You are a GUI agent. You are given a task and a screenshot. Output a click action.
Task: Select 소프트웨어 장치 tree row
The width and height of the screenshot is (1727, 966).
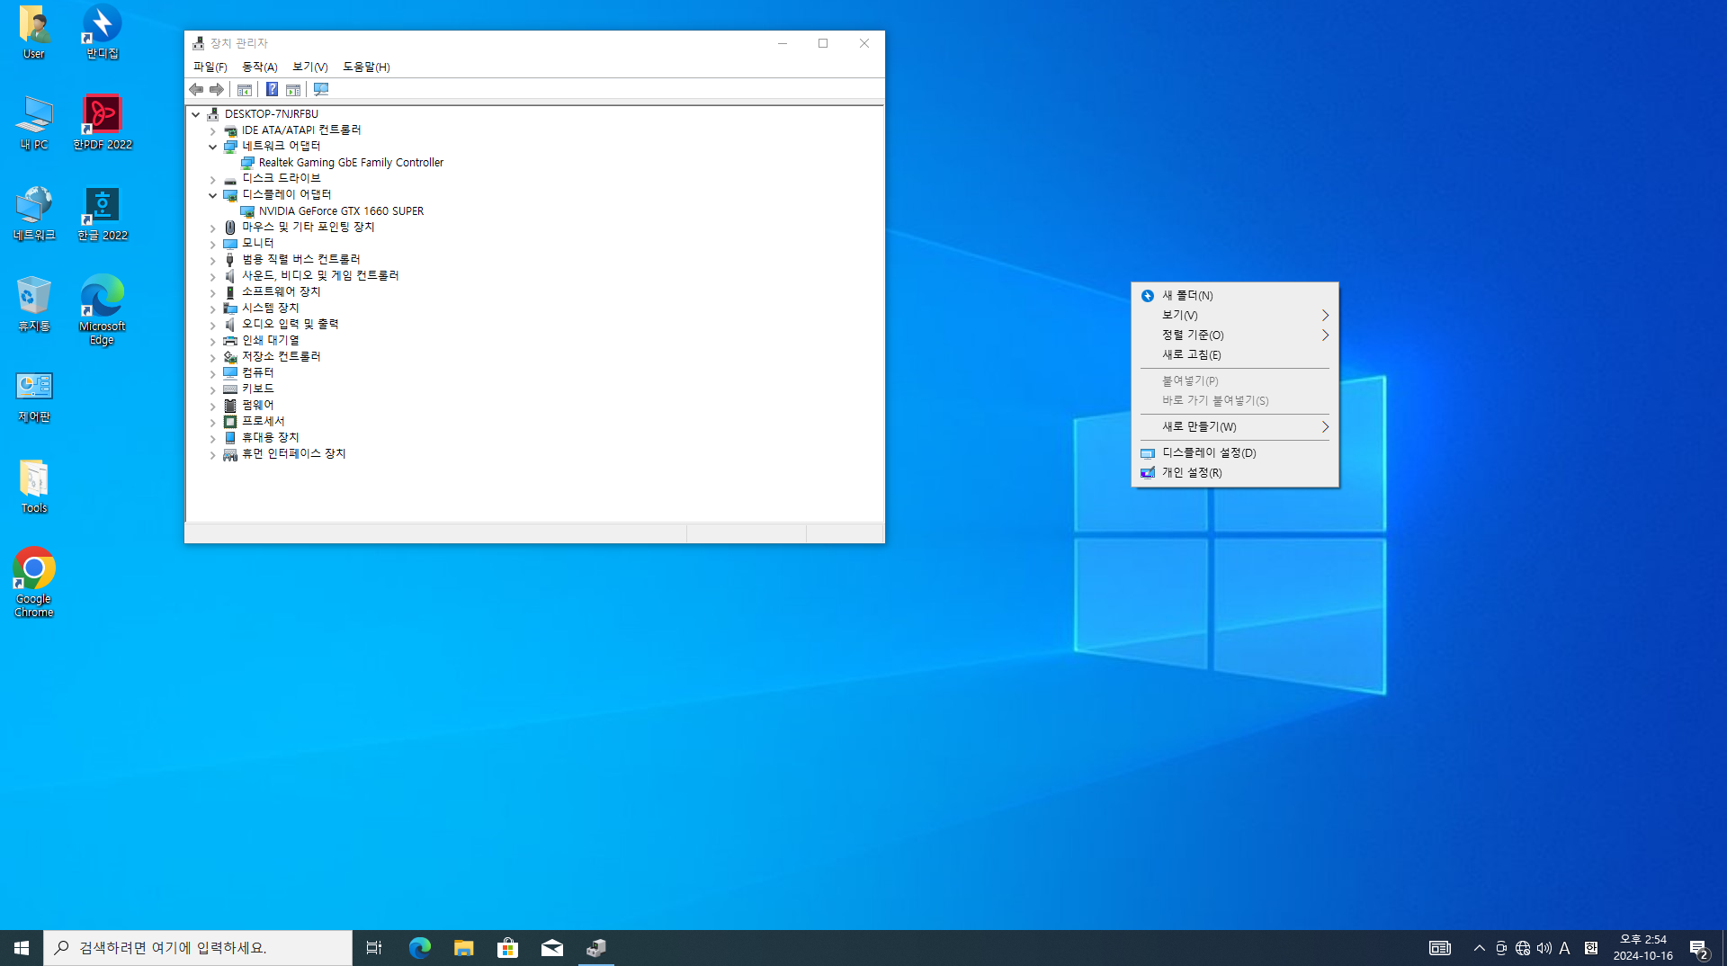click(281, 291)
